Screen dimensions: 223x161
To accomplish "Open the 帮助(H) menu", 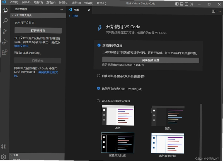I will [x=101, y=3].
